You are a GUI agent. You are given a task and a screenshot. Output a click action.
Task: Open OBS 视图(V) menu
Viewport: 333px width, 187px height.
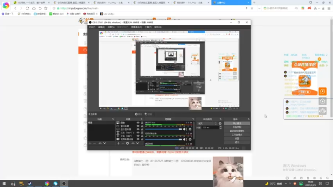pos(111,27)
